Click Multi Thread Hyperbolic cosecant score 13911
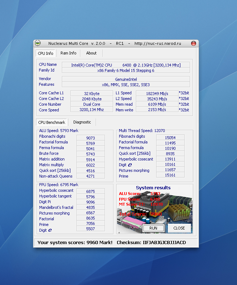The width and height of the screenshot is (237, 285). 170,159
